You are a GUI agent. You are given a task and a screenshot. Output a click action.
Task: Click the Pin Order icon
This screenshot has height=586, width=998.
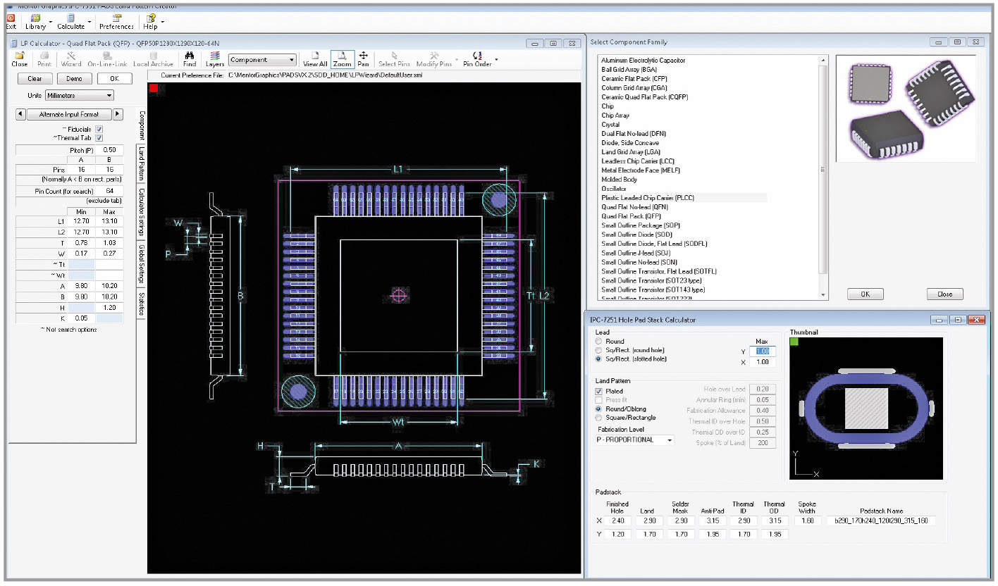(477, 56)
